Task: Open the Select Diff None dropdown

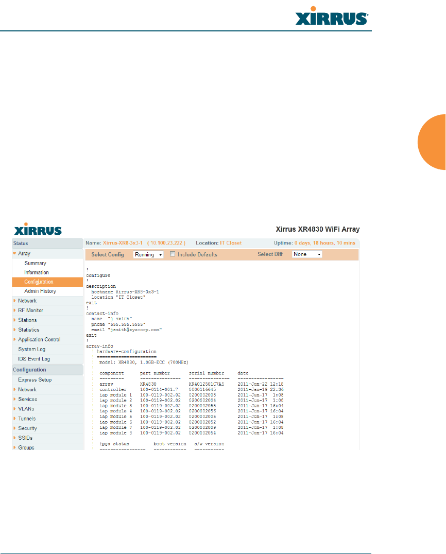Action: pyautogui.click(x=307, y=254)
